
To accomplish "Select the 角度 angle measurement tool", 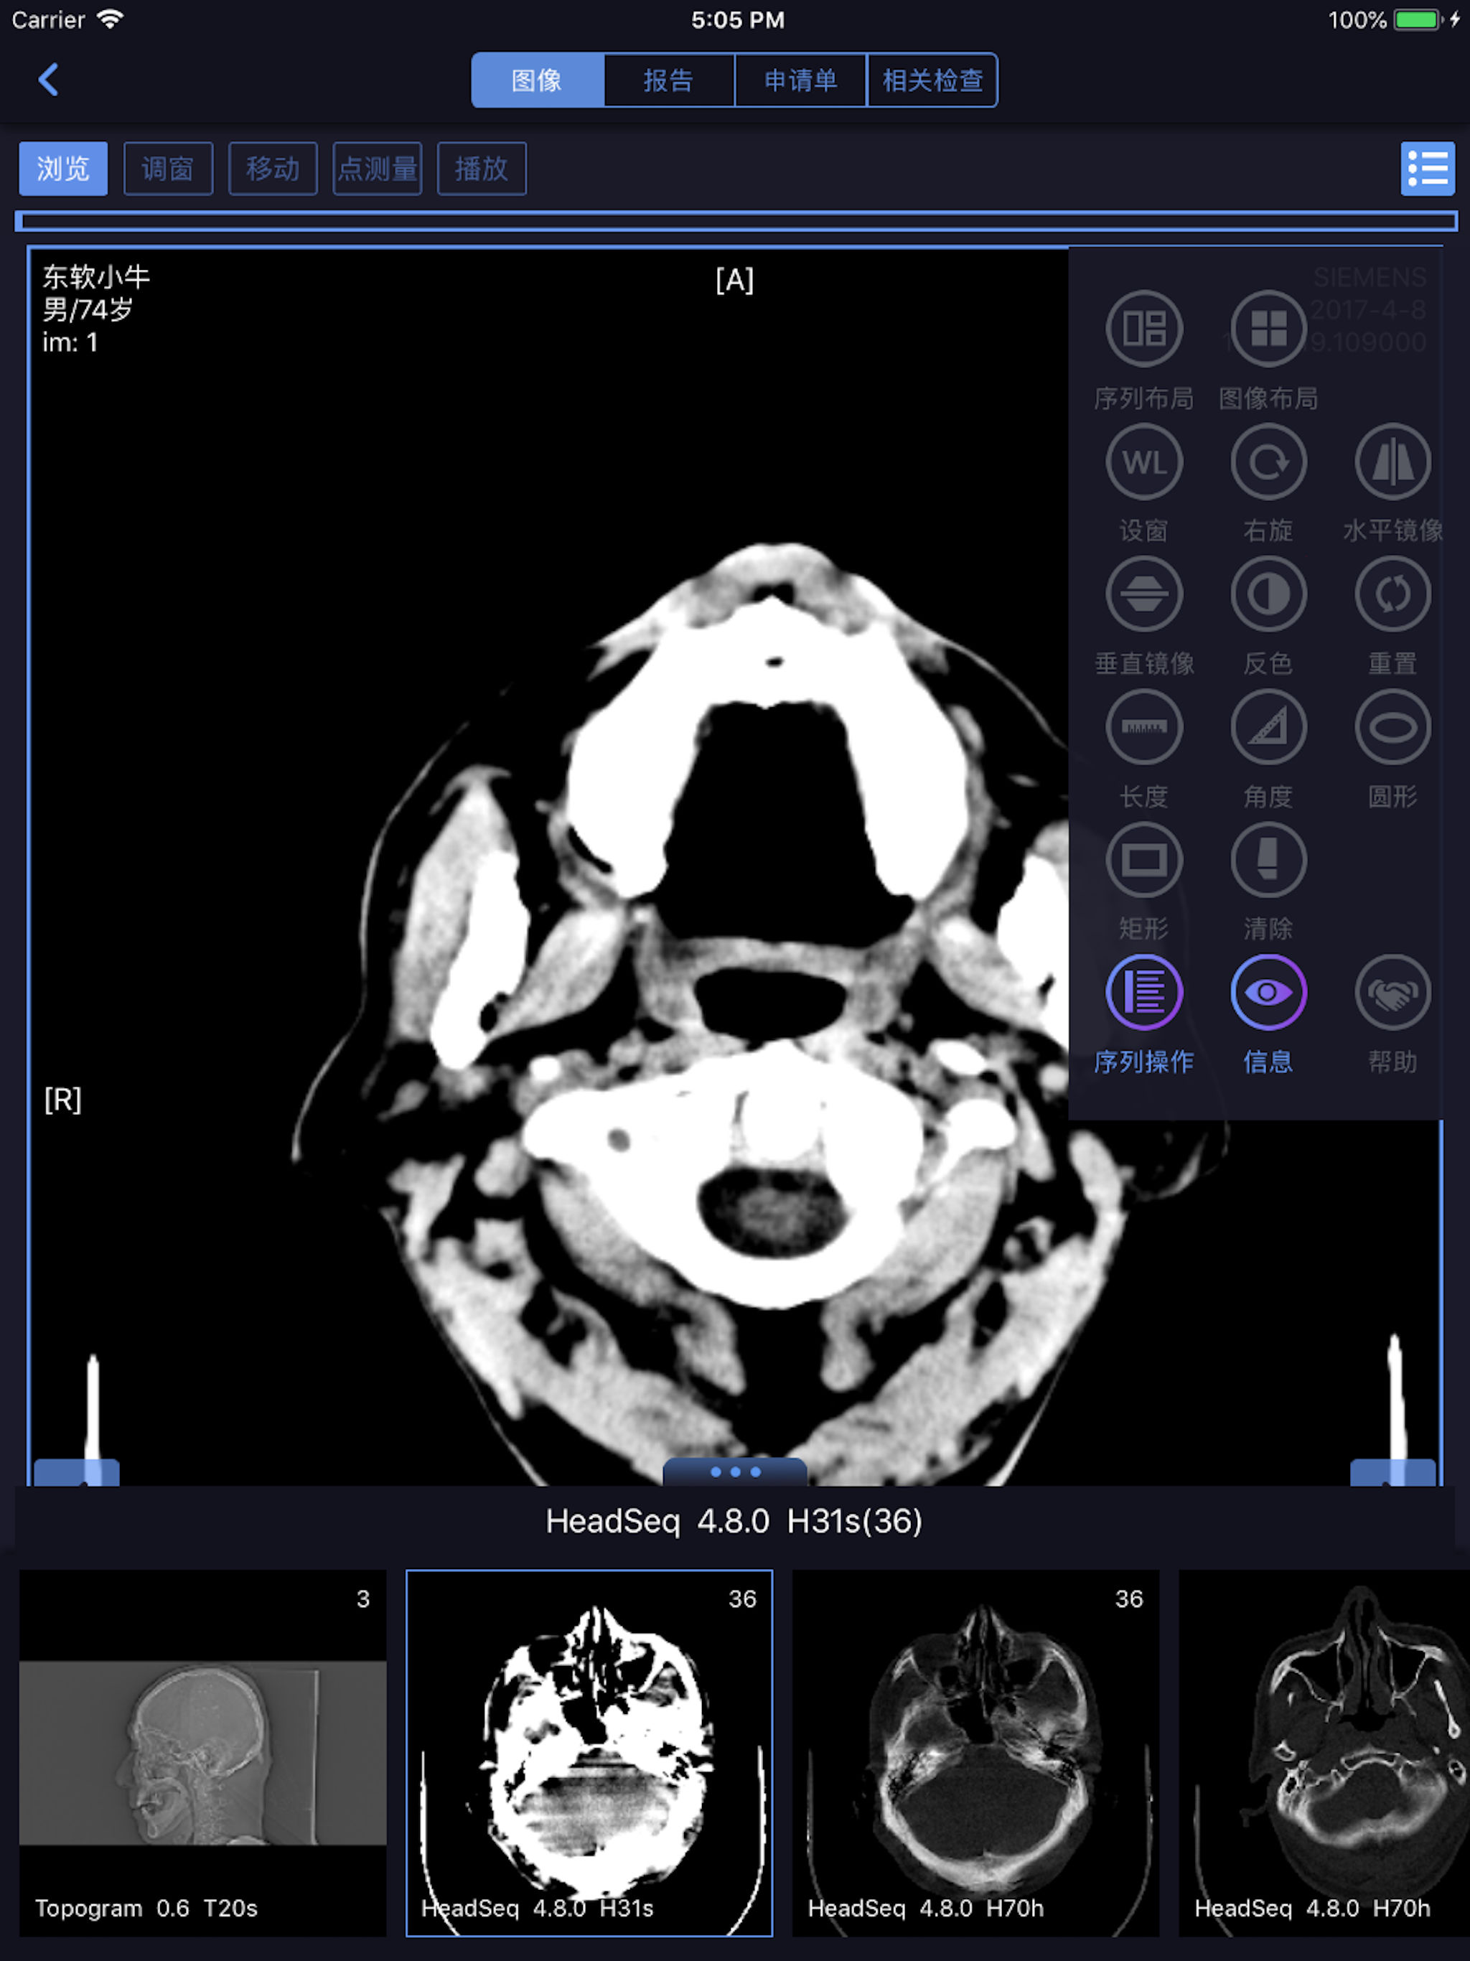I will tap(1268, 727).
